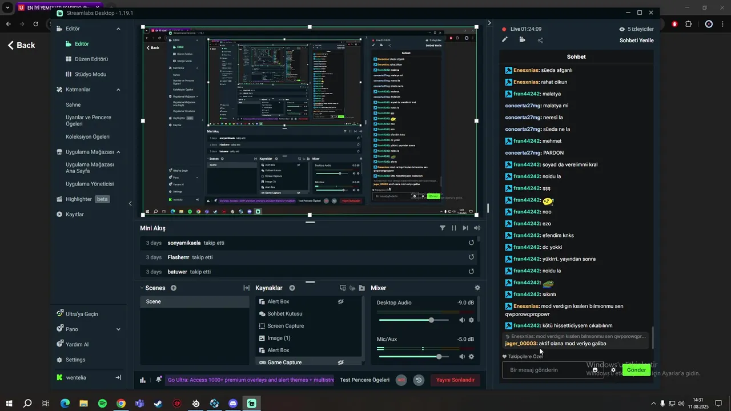
Task: Open notifications bell in bottom bar
Action: (159, 380)
